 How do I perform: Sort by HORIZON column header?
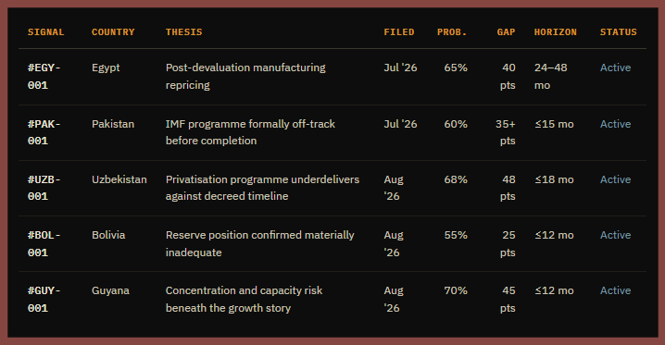(555, 32)
